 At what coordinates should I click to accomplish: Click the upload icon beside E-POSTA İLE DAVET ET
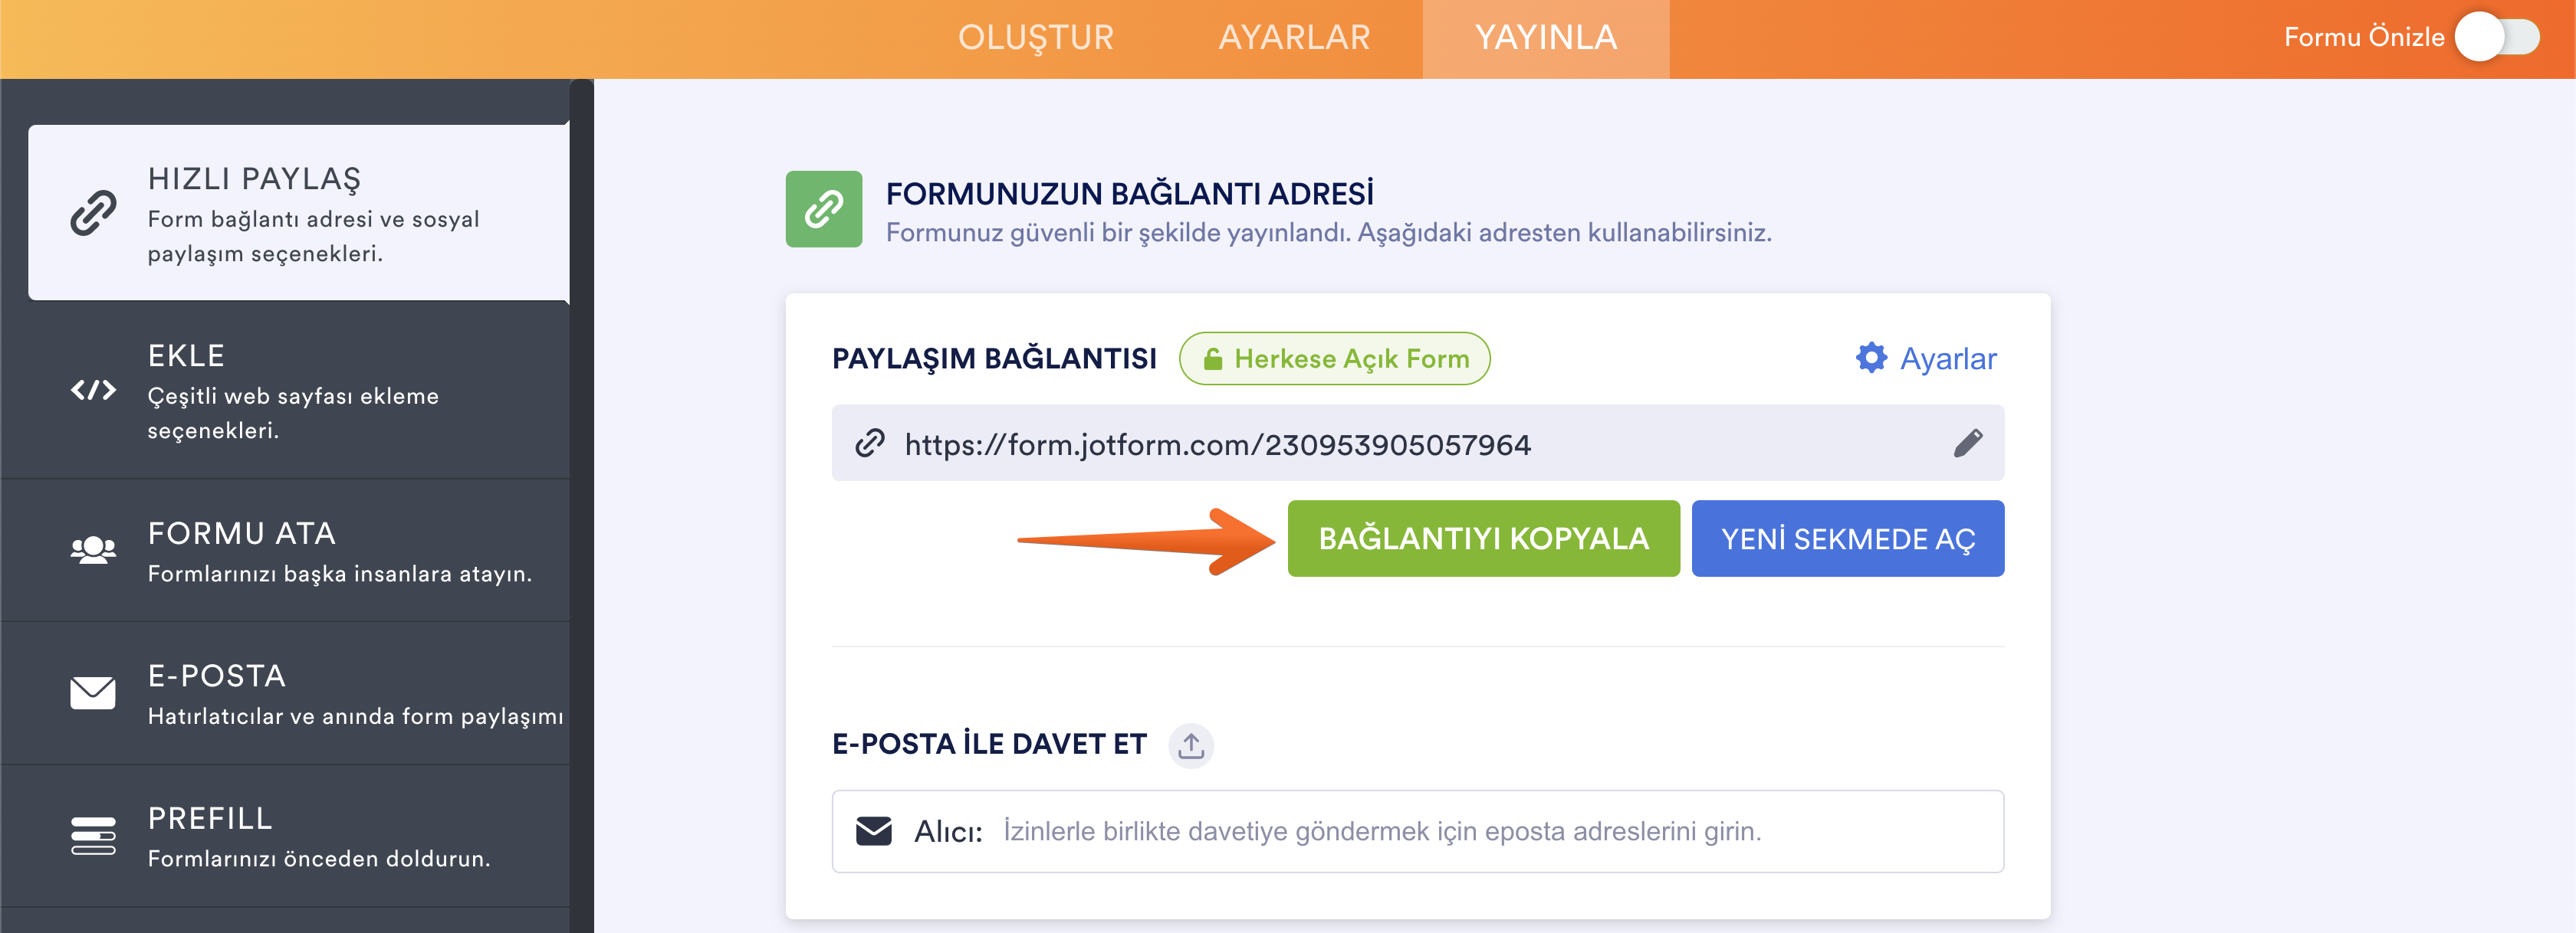point(1190,745)
